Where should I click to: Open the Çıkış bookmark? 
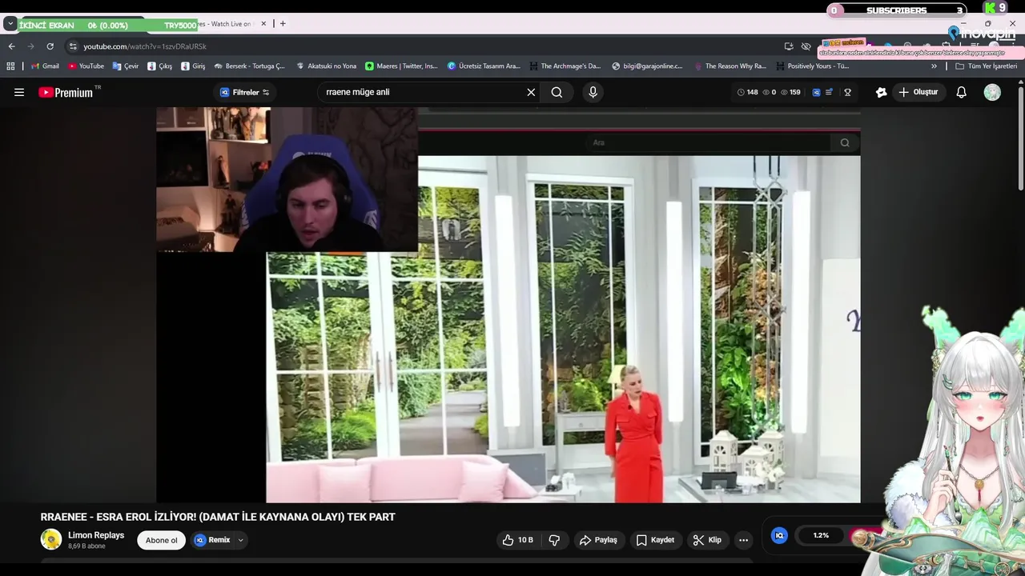tap(160, 66)
